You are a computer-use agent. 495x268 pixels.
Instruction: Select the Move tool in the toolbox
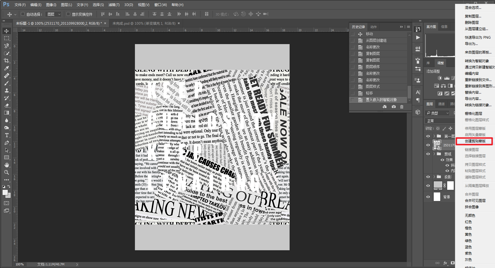[6, 31]
